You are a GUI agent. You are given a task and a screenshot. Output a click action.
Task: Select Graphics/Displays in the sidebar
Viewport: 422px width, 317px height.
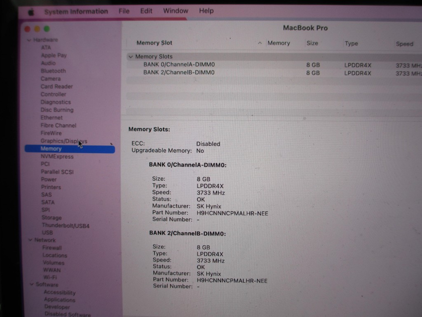click(64, 141)
